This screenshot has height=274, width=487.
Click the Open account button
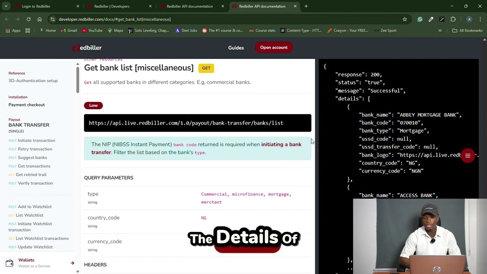[274, 48]
